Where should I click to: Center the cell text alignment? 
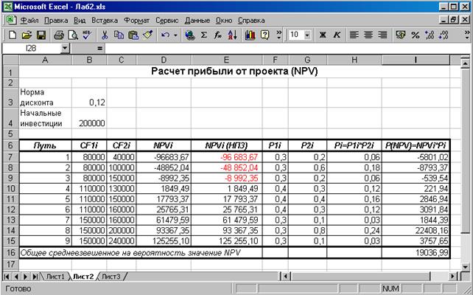click(368, 35)
